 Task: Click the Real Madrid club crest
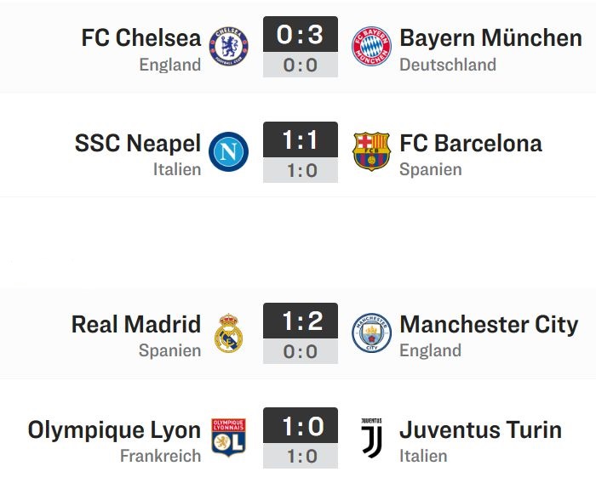(228, 332)
